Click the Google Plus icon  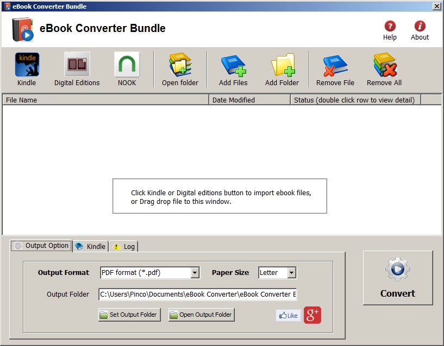coord(312,315)
